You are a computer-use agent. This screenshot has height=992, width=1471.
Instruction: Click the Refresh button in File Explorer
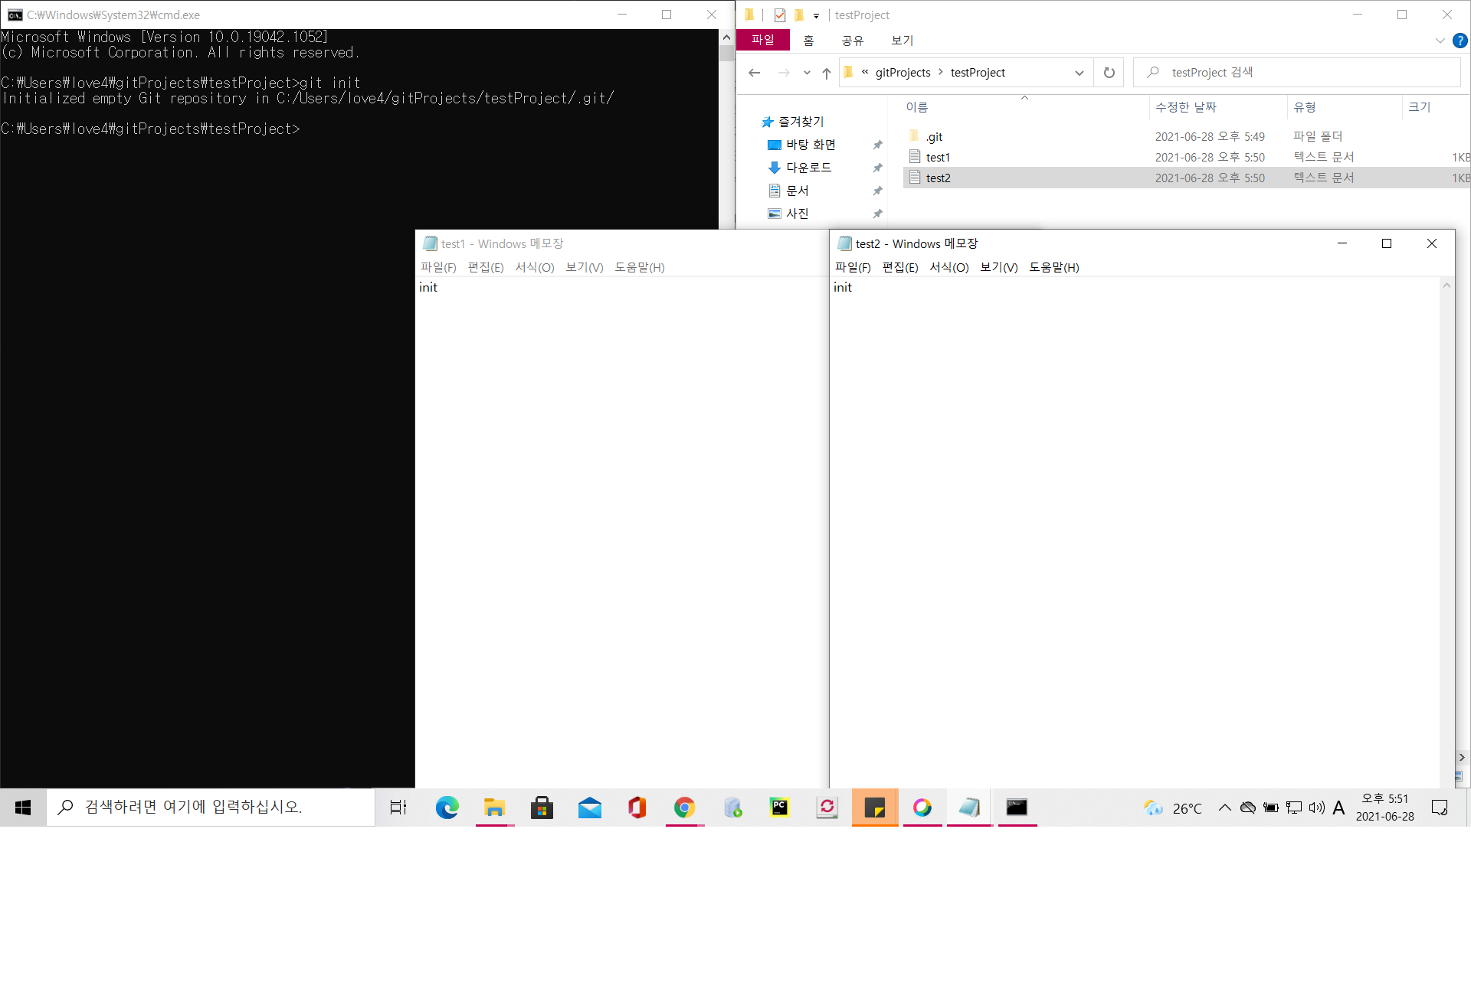pos(1109,73)
